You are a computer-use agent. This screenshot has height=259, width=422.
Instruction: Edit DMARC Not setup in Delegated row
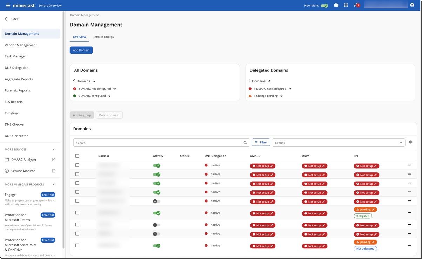tap(272, 213)
